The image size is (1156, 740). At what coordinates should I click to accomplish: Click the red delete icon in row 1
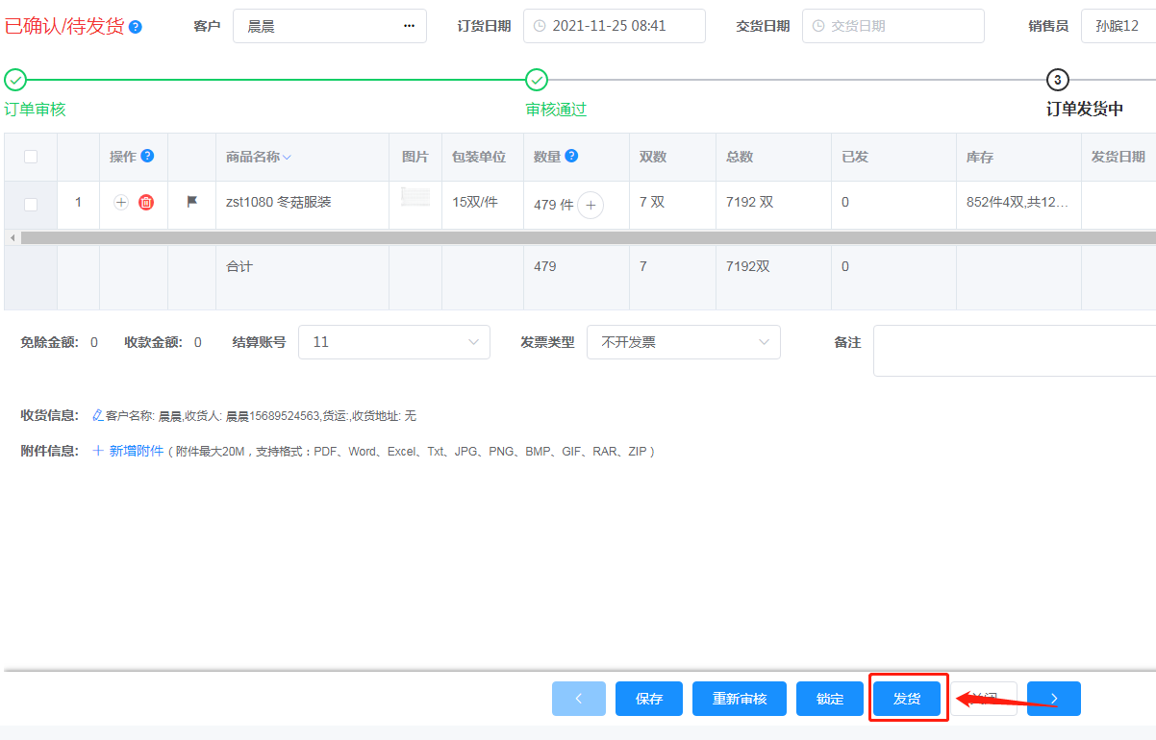[146, 203]
